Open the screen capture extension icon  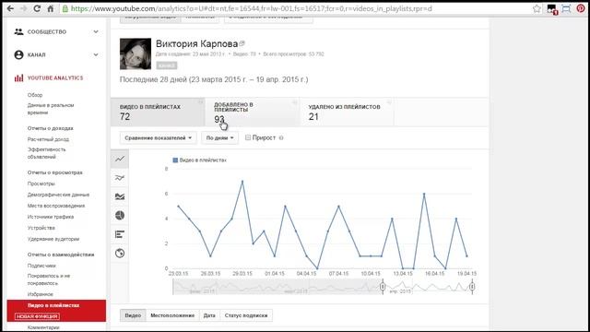(x=566, y=8)
